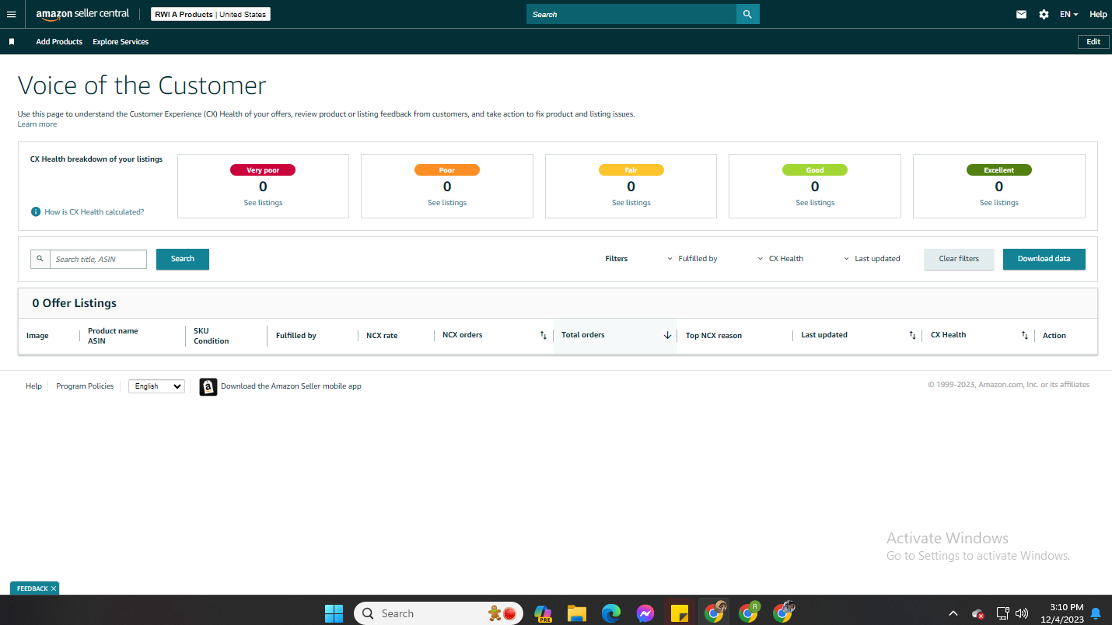Open the EN language dropdown
1112x625 pixels.
click(x=1068, y=14)
